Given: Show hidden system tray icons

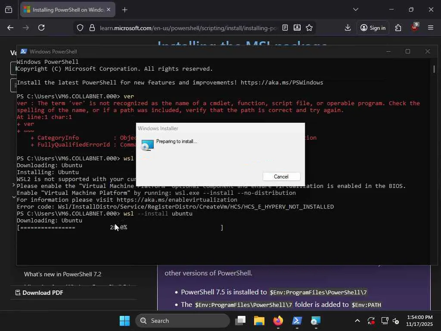Looking at the screenshot, I should tap(357, 321).
